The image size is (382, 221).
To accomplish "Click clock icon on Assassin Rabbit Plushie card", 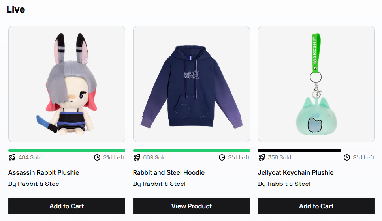I will (97, 157).
